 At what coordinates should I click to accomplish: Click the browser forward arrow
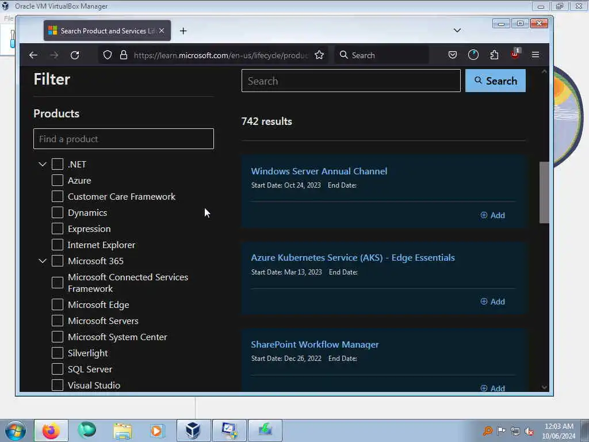pos(54,55)
